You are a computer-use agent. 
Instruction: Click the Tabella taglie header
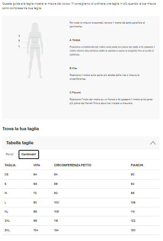(x=81, y=143)
